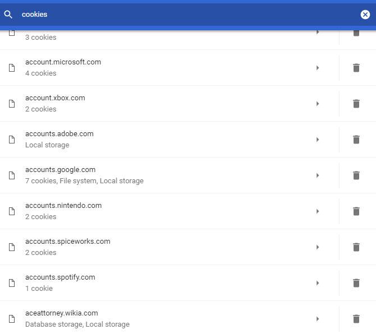Click 'Database storage, Local storage' text
376x334 pixels.
[x=77, y=324]
